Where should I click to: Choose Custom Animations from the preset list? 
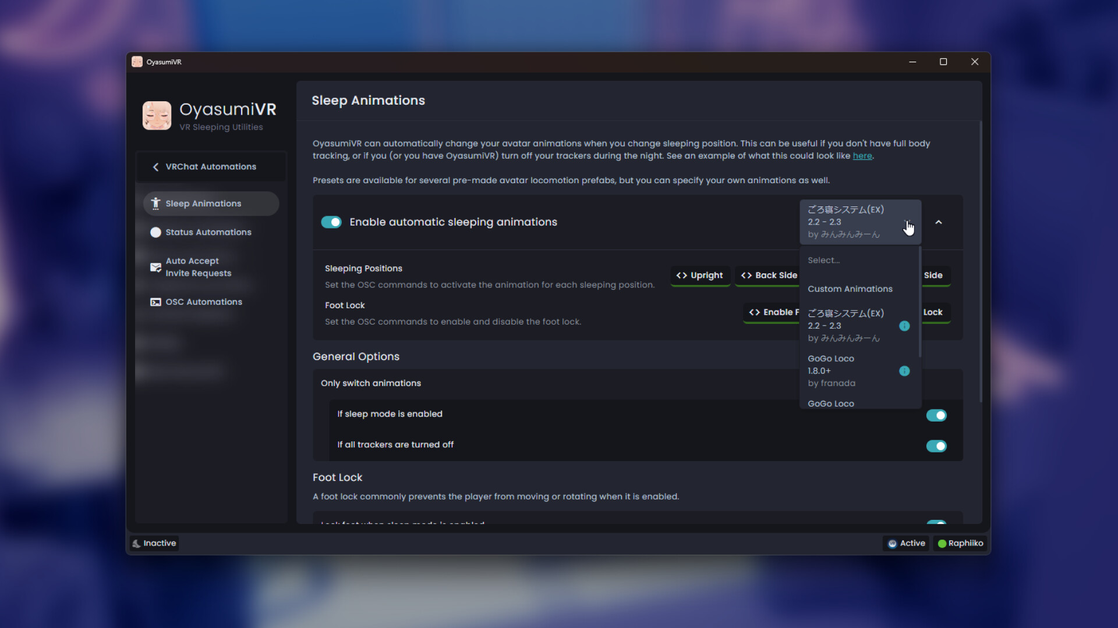coord(850,289)
